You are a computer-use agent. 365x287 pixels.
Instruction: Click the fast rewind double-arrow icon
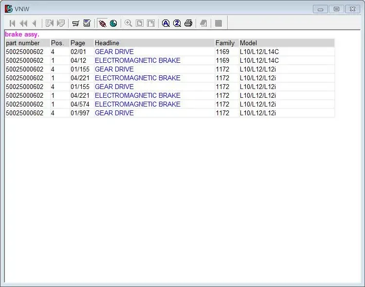click(23, 23)
